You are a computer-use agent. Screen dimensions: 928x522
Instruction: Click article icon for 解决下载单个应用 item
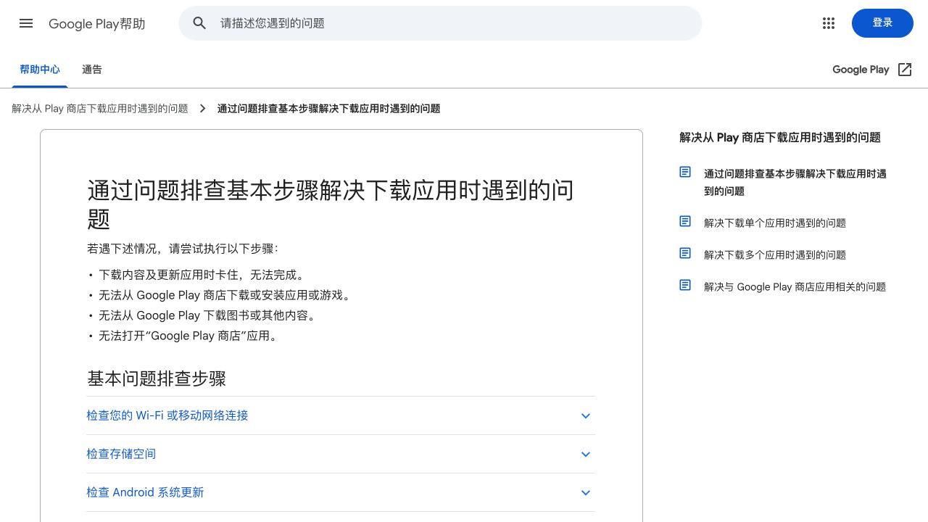(x=685, y=221)
